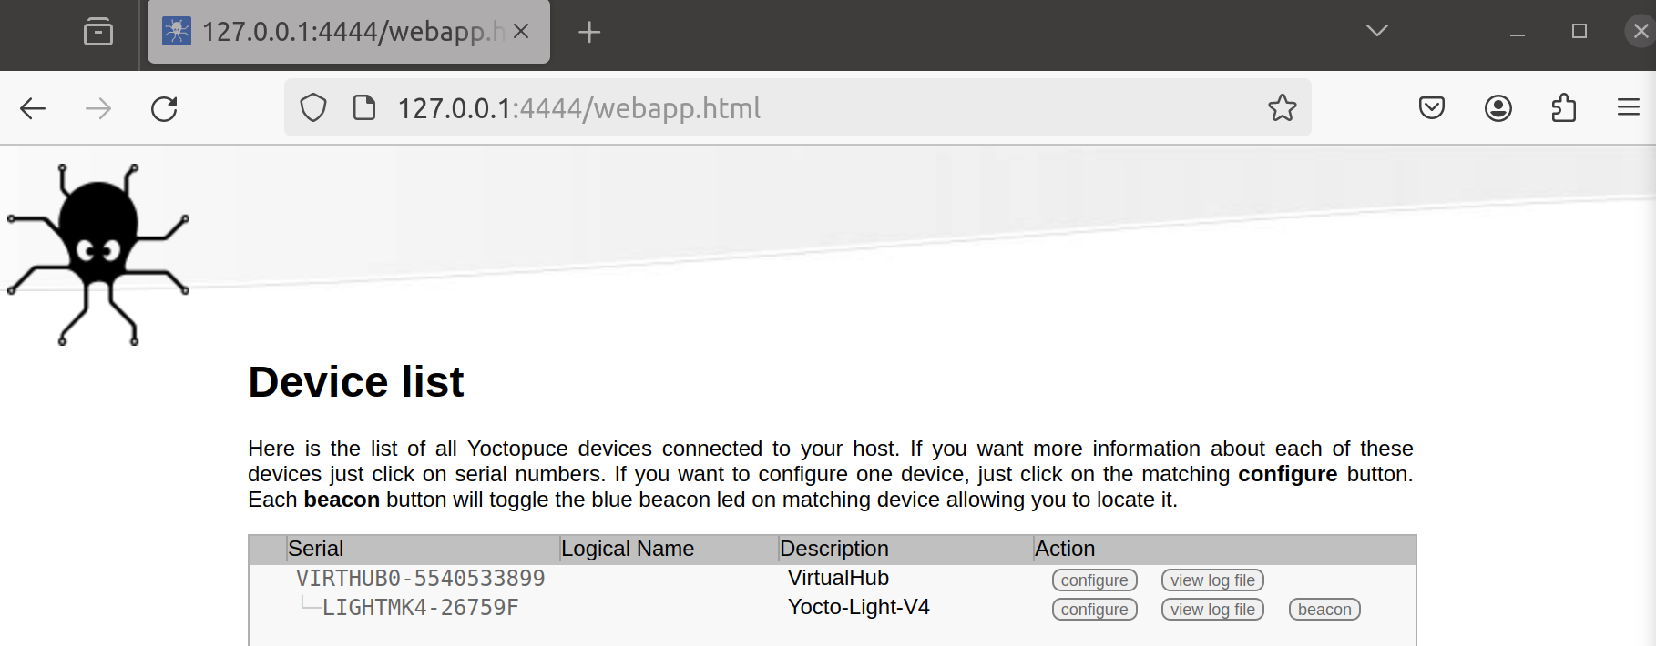
Task: Open the page document icon dropdown
Action: coord(363,107)
